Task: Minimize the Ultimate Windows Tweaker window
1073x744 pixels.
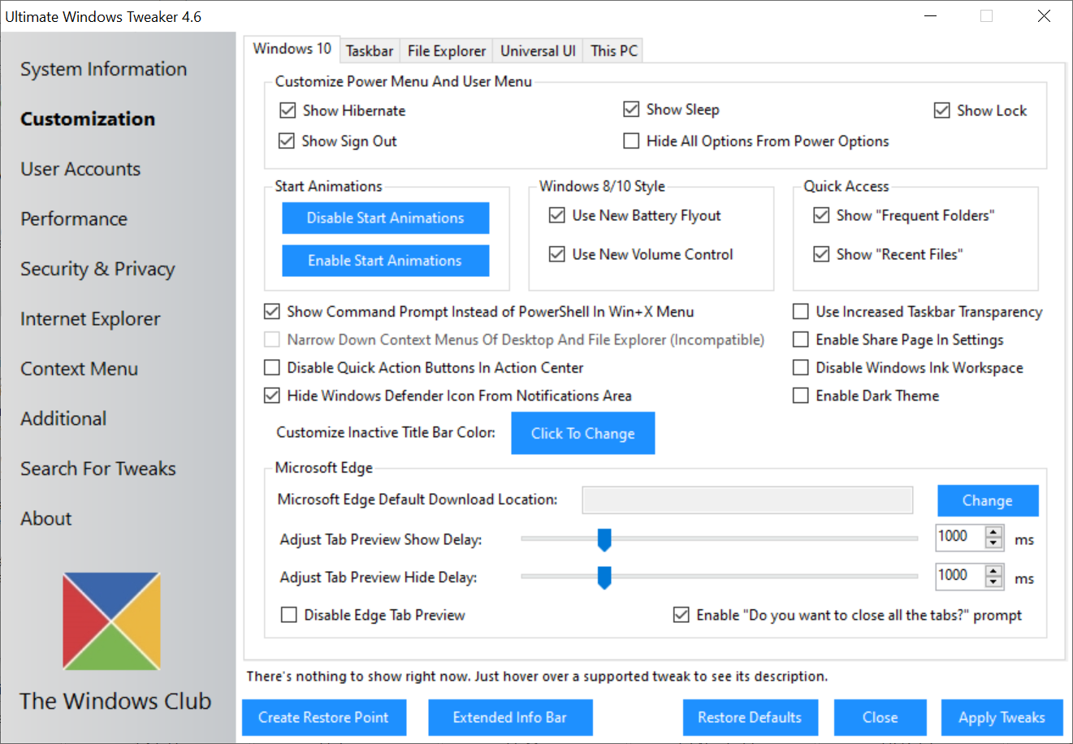Action: point(931,16)
